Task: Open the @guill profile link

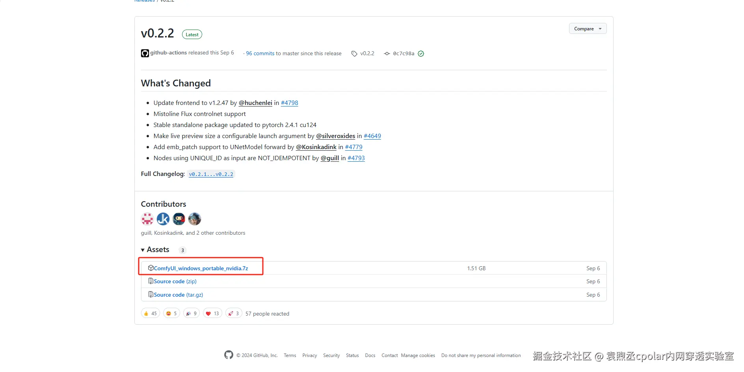Action: tap(330, 158)
